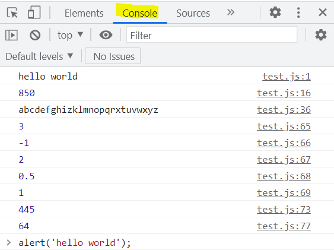Focus the Filter input field
The width and height of the screenshot is (334, 250).
click(212, 35)
